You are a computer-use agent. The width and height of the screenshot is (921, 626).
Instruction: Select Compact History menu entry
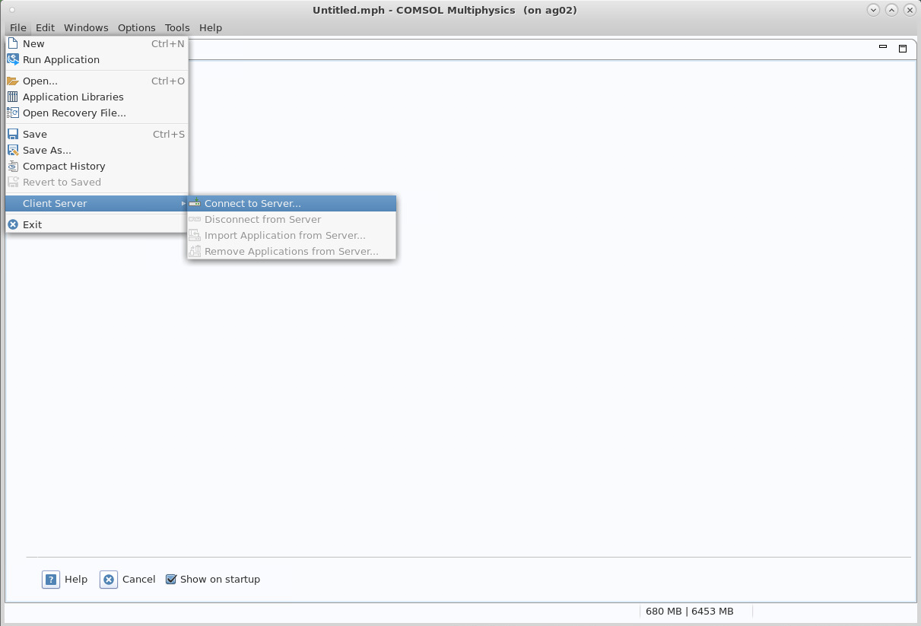[x=97, y=166]
